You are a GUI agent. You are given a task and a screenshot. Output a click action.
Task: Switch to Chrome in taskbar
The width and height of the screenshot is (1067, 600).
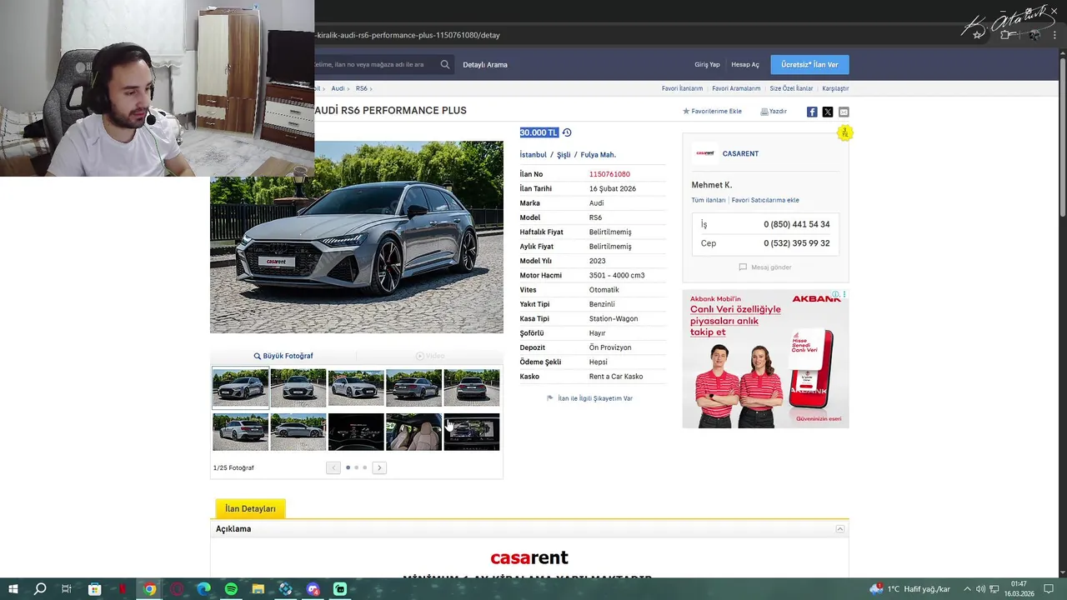[x=149, y=589]
